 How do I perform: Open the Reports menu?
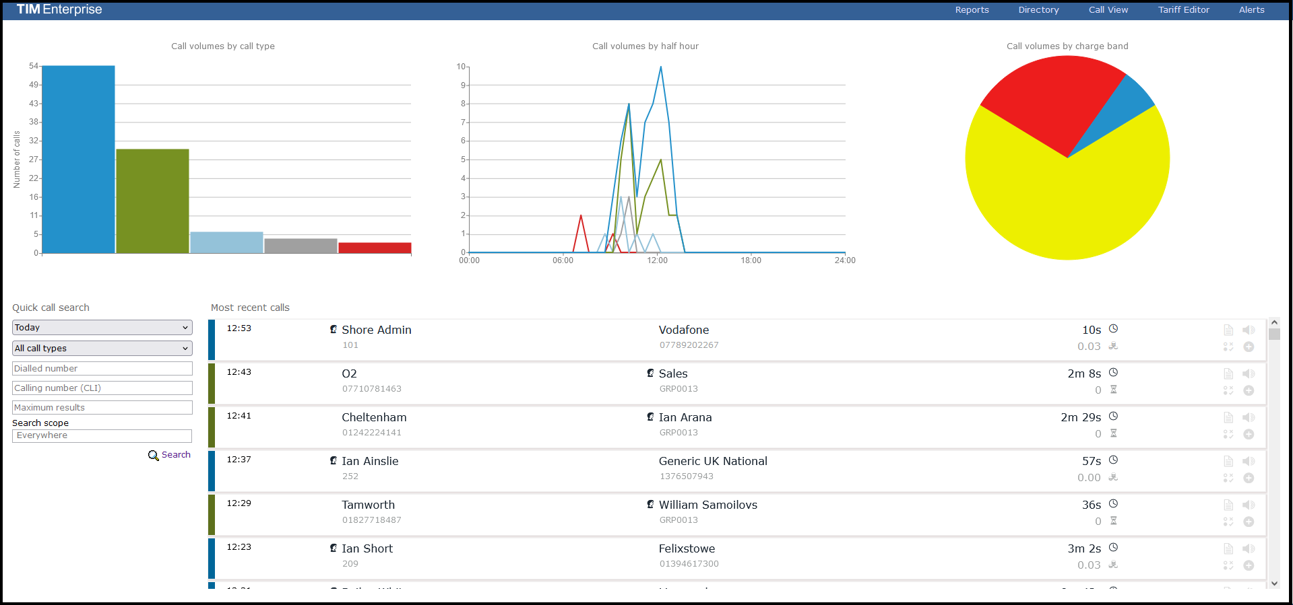click(x=972, y=10)
